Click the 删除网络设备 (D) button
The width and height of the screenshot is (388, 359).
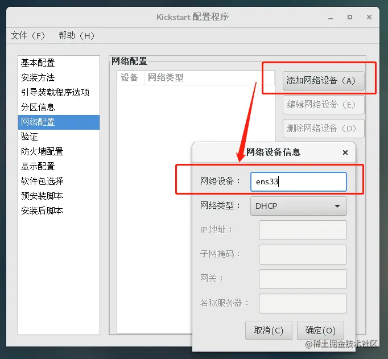pyautogui.click(x=323, y=129)
